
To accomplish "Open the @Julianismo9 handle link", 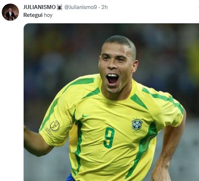I will click(x=81, y=7).
